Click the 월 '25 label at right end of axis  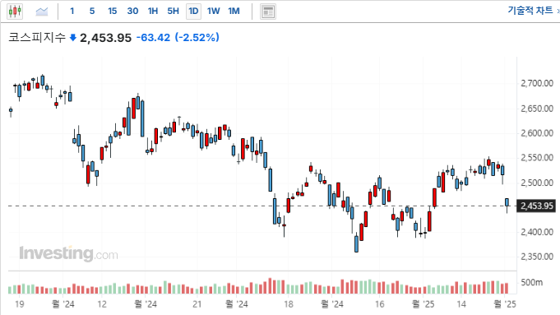tap(505, 304)
